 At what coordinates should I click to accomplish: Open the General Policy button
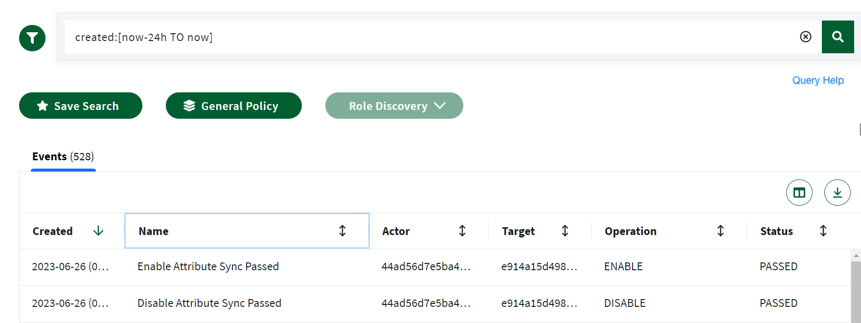[x=233, y=106]
